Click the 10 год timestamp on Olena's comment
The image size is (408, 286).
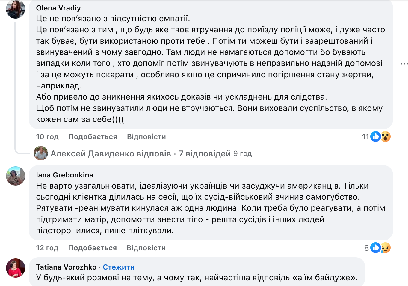47,137
